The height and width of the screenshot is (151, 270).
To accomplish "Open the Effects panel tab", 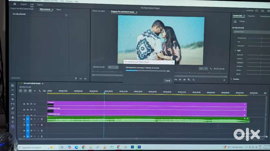I will (x=59, y=10).
